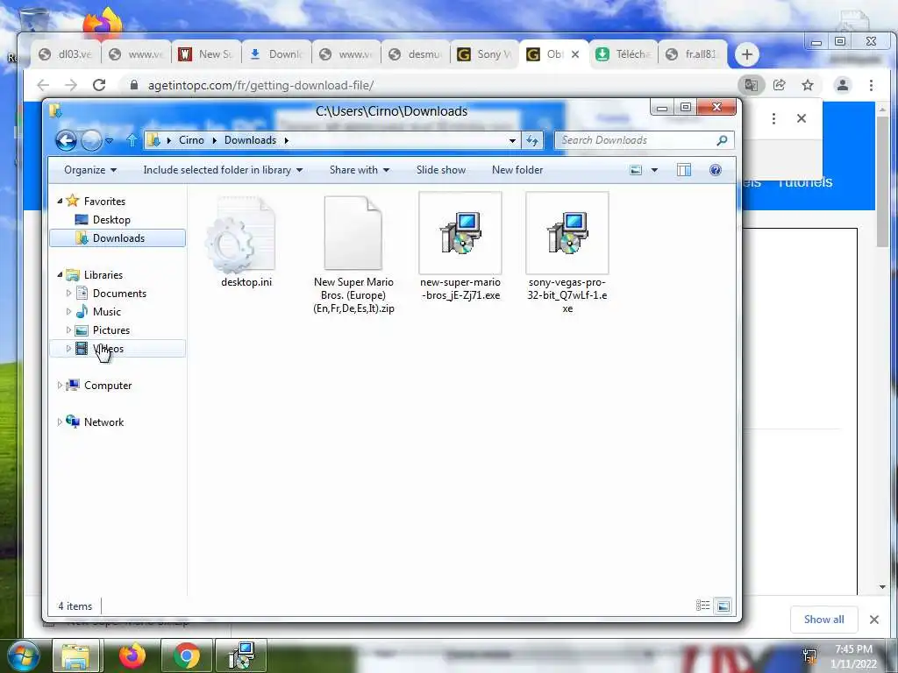Open the address bar history dropdown
Screen dimensions: 898x673
click(512, 141)
